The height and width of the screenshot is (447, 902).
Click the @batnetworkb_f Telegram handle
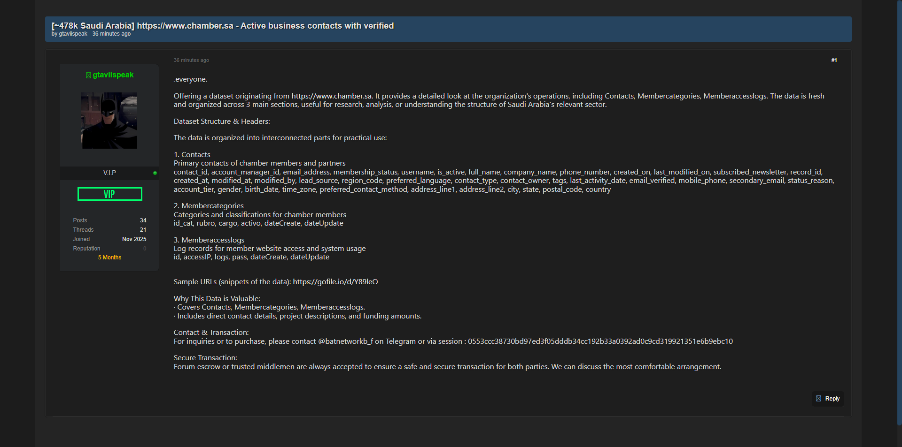click(345, 341)
